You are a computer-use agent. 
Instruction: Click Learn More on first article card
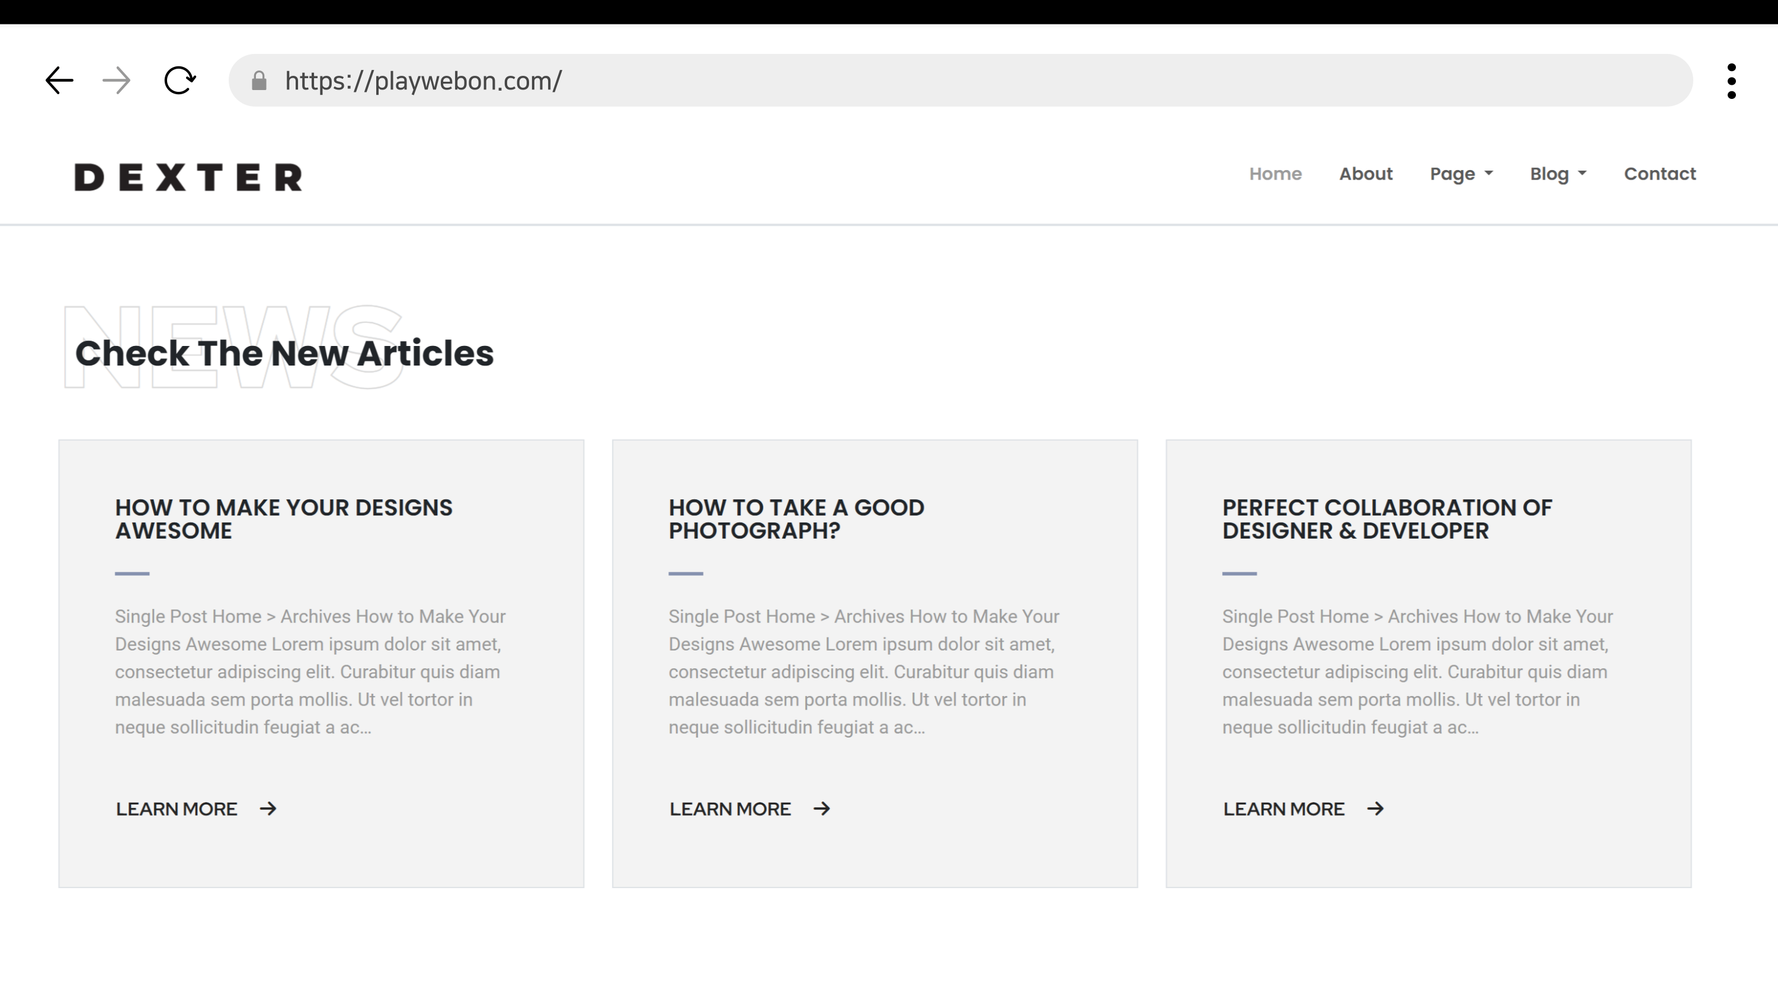click(177, 809)
